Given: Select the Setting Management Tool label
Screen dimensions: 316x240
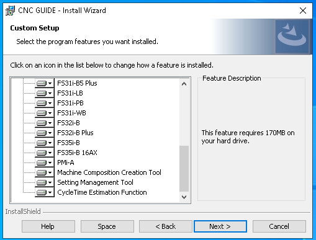Looking at the screenshot, I should pyautogui.click(x=95, y=182).
